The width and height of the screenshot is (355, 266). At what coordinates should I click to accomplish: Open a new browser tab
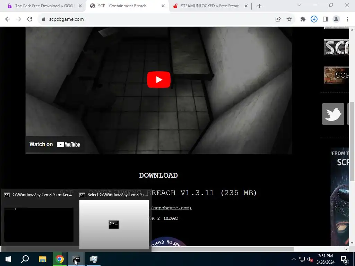pos(259,6)
